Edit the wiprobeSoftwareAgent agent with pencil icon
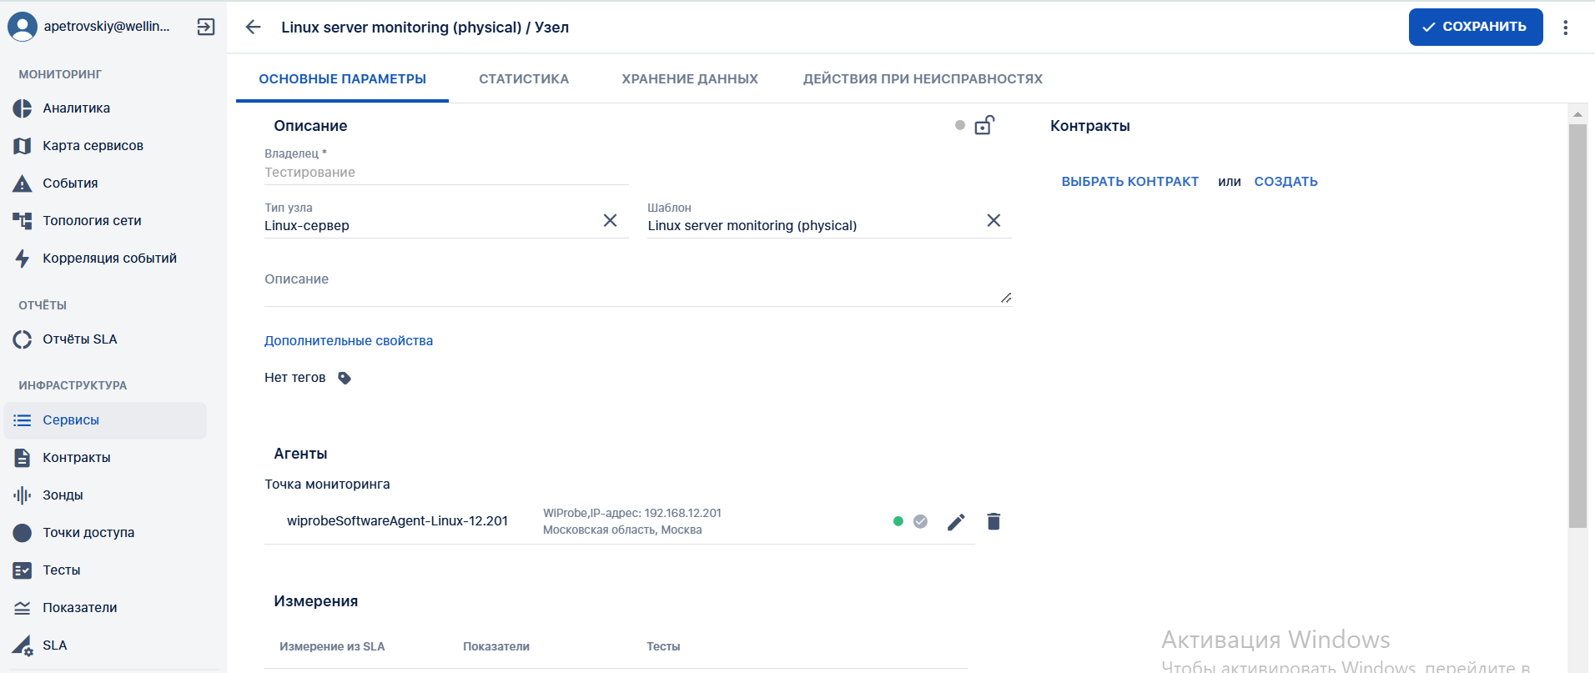 click(x=956, y=522)
